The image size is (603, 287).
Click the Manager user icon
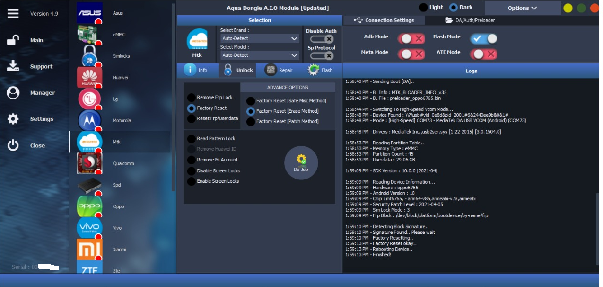(13, 93)
